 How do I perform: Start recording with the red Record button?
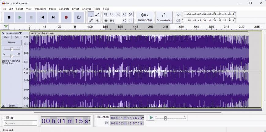66,17
